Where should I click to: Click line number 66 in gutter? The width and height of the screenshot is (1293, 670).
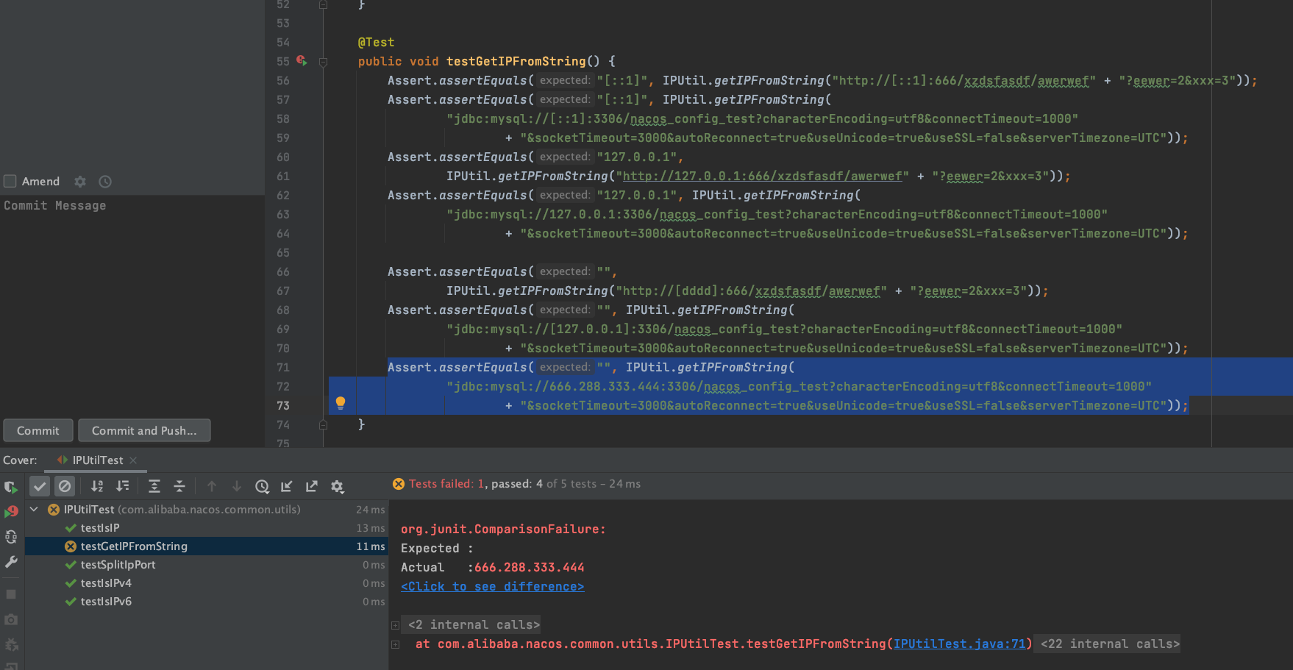tap(283, 271)
